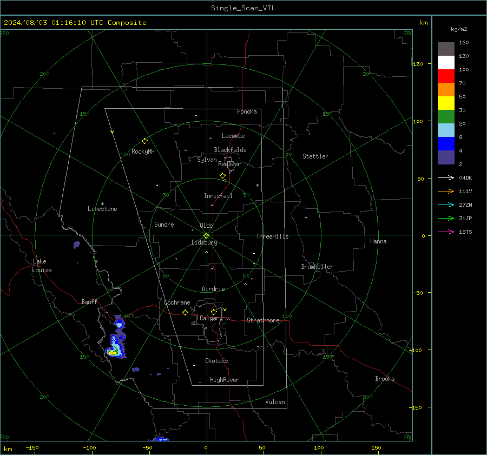Screen dimensions: 487x455
Task: Click the purple echo patch north of Lake Louise
Action: click(x=77, y=245)
